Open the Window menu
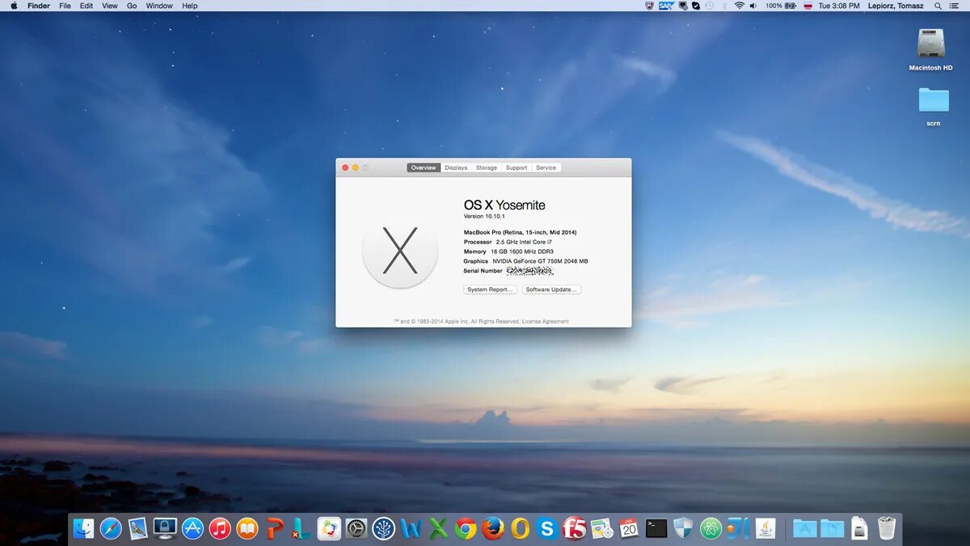 tap(159, 6)
